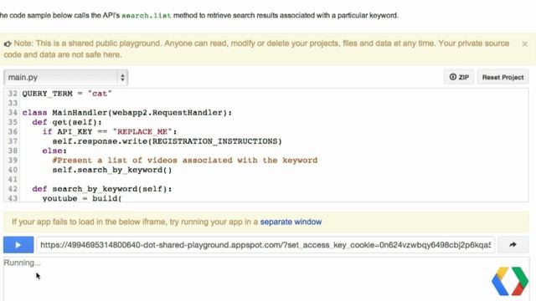Screen dimensions: 536x301
Task: Click the pointing hand icon beside the note
Action: pos(8,43)
